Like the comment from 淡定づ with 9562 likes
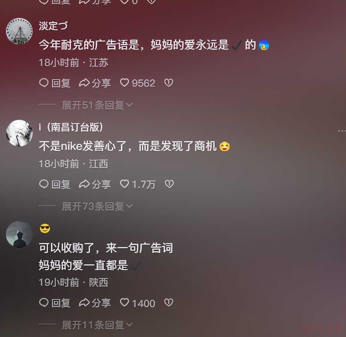 coord(137,83)
